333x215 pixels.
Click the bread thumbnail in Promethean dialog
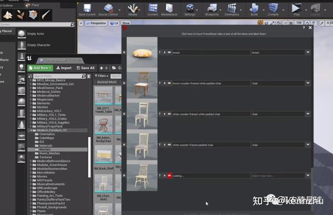point(142,53)
